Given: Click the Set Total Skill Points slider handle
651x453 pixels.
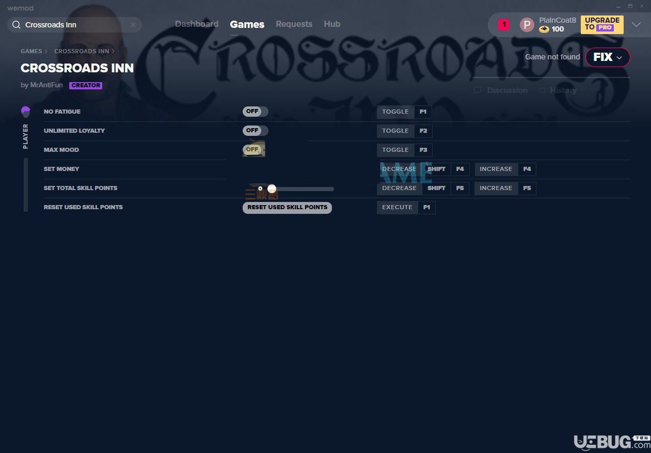Looking at the screenshot, I should coord(272,189).
